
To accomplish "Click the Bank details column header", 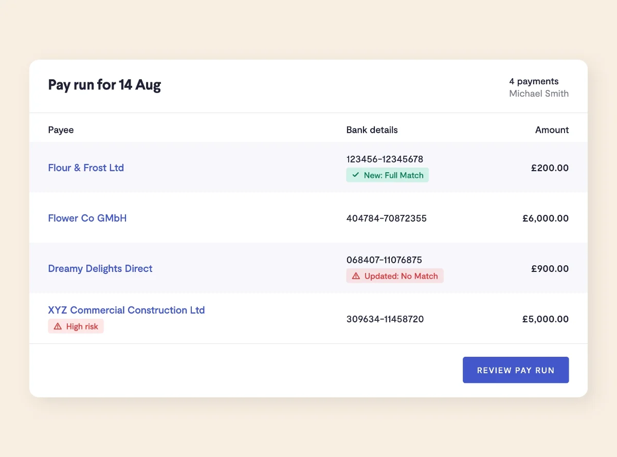I will pos(372,130).
